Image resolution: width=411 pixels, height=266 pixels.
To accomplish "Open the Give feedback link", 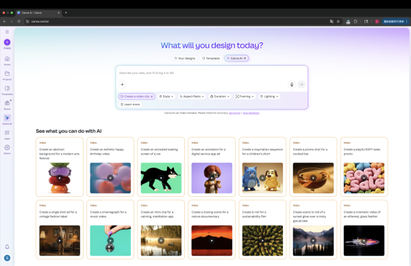I will tap(251, 113).
